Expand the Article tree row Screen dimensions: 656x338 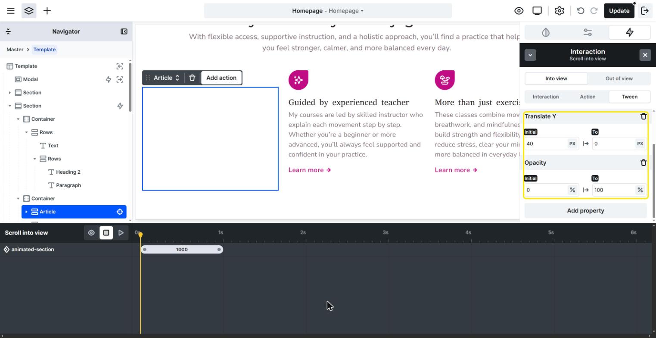pos(26,212)
